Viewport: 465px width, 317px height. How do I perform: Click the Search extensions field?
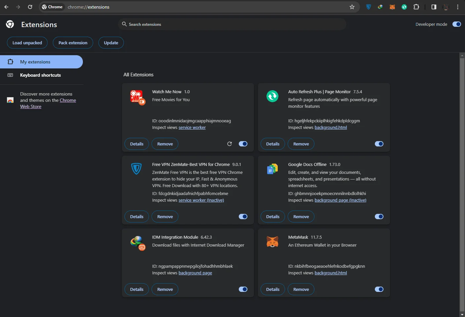[x=232, y=24]
